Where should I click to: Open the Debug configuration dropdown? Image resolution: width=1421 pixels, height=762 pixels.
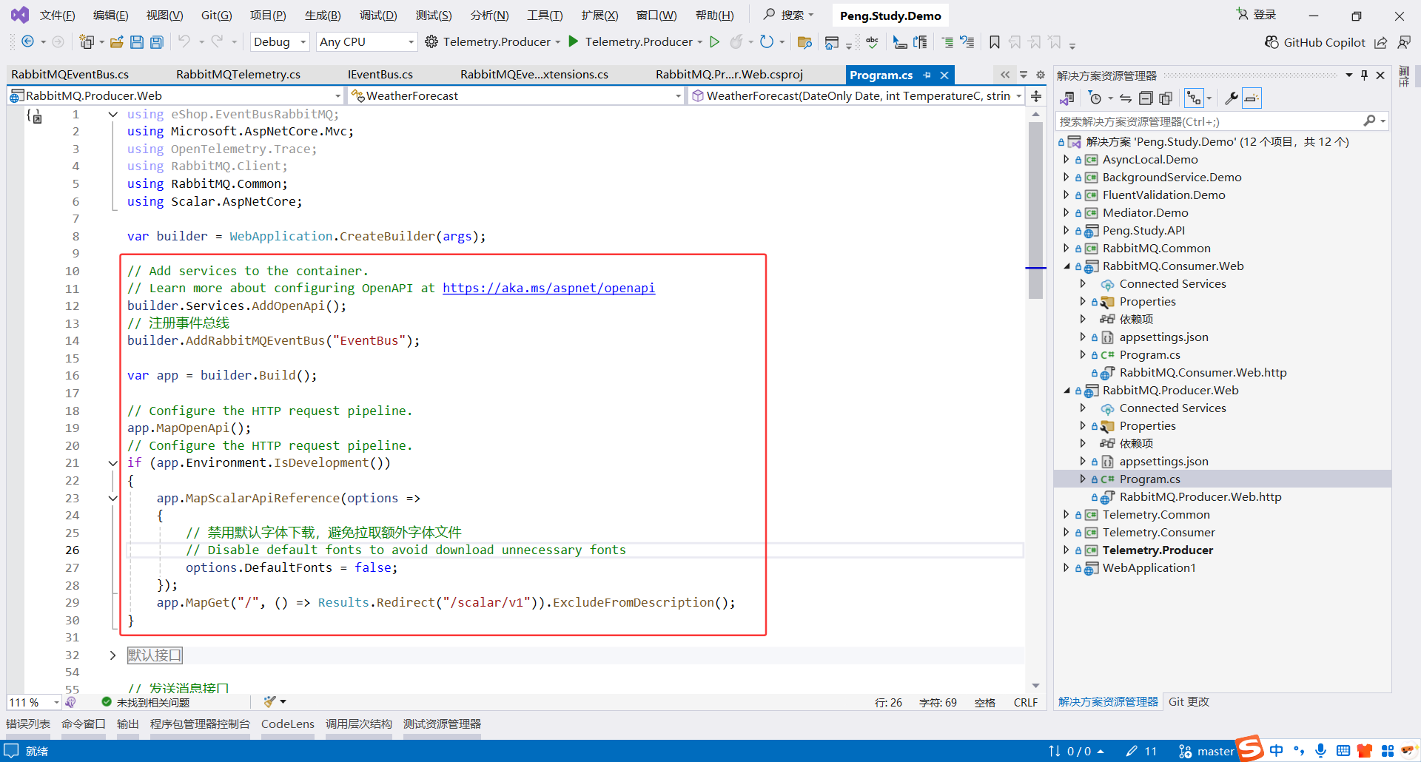point(280,42)
